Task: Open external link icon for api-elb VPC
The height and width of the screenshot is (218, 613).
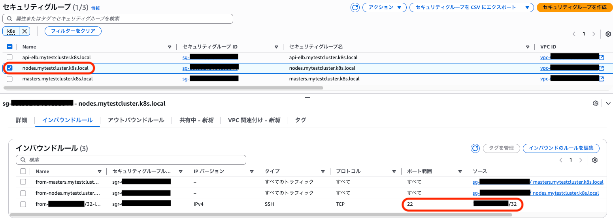Action: [601, 58]
